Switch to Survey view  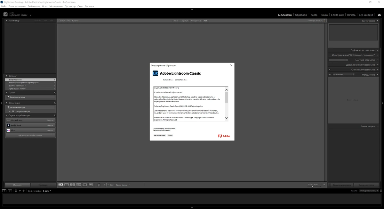(x=79, y=185)
